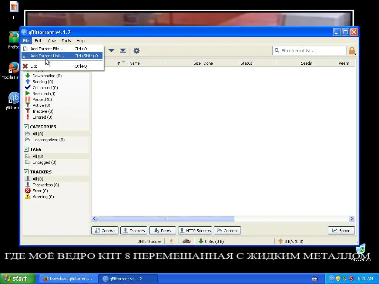Image resolution: width=379 pixels, height=284 pixels.
Task: Select Exit in the File menu
Action: pos(62,66)
